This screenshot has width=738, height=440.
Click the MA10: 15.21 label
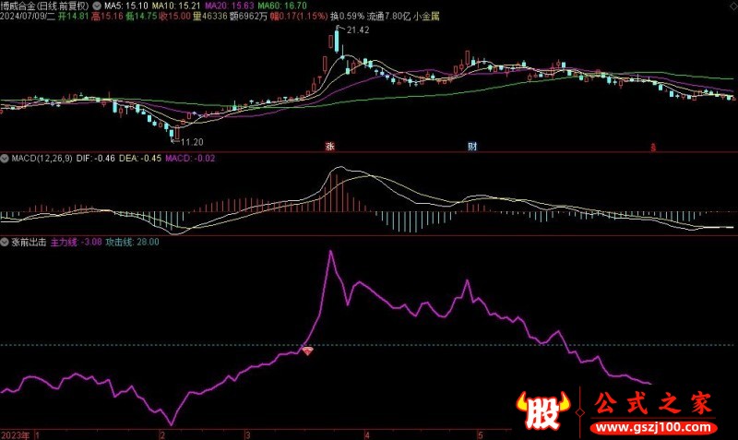(176, 6)
